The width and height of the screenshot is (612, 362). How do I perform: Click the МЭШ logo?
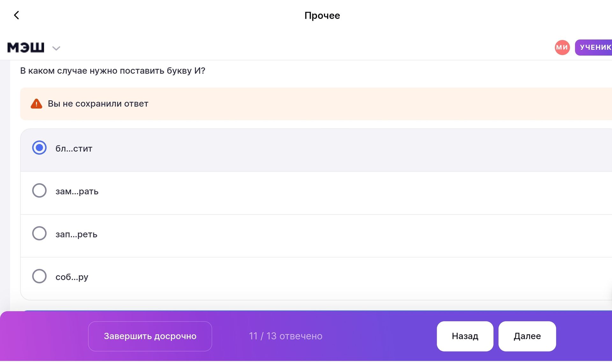coord(26,47)
